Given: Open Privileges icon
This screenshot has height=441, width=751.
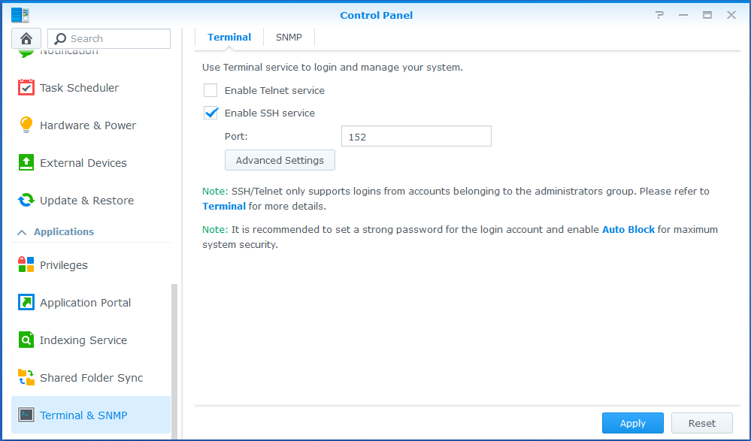Looking at the screenshot, I should click(26, 264).
